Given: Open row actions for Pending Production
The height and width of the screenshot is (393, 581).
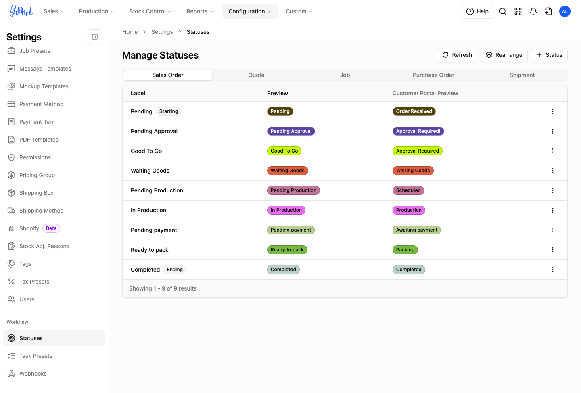Looking at the screenshot, I should tap(553, 190).
